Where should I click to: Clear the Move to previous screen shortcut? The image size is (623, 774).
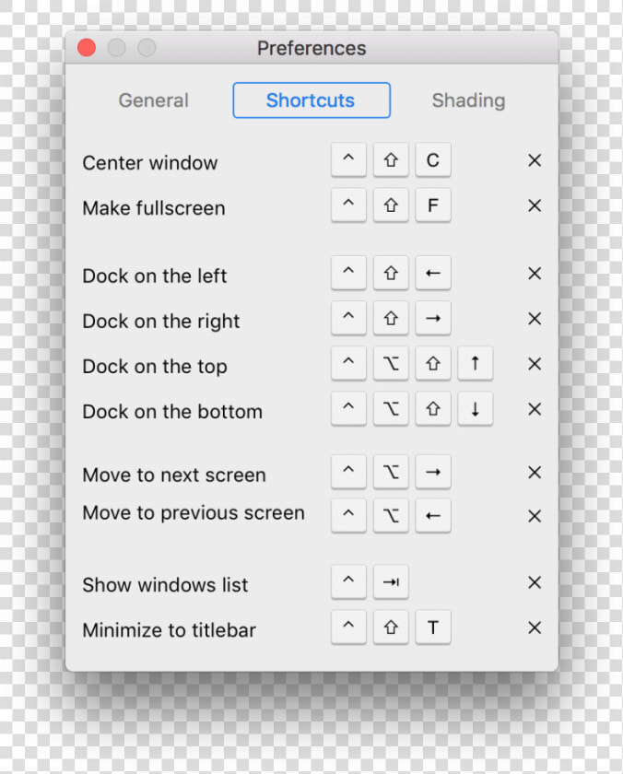click(535, 516)
